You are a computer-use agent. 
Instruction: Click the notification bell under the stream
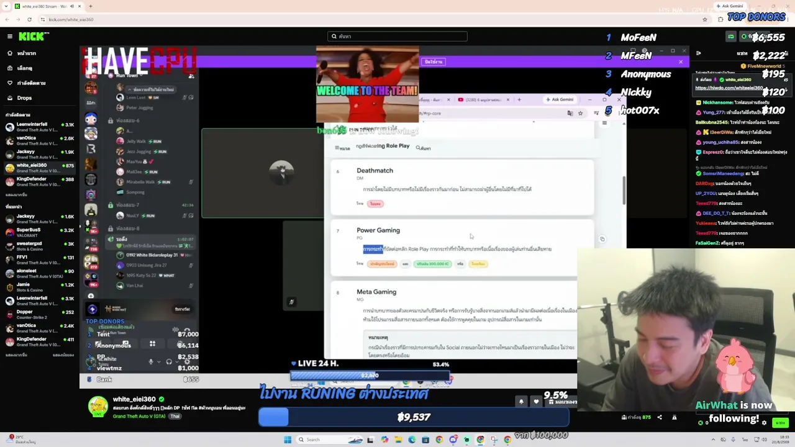click(x=521, y=402)
